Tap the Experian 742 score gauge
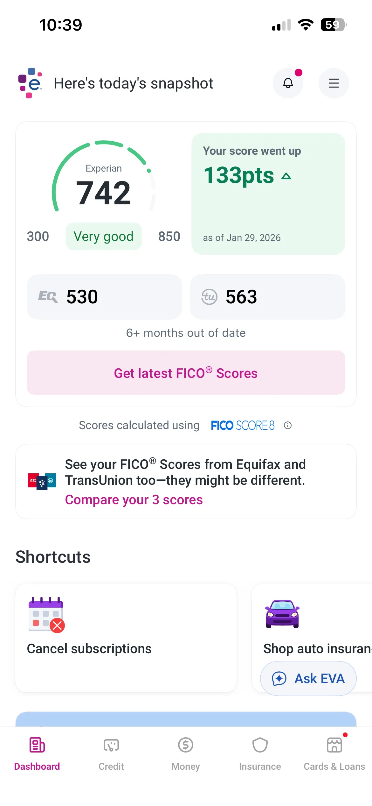 pos(104,185)
